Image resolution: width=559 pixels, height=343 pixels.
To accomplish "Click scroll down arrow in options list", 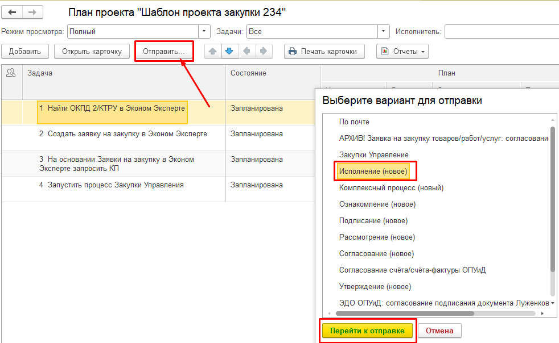I will pyautogui.click(x=553, y=303).
